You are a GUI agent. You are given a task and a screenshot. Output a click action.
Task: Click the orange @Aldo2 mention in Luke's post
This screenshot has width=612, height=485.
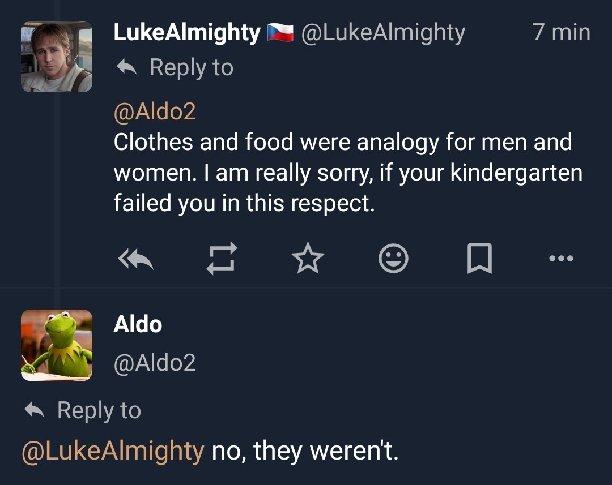(155, 111)
